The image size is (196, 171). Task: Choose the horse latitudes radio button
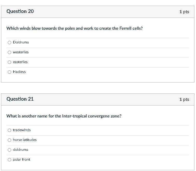tap(9, 140)
